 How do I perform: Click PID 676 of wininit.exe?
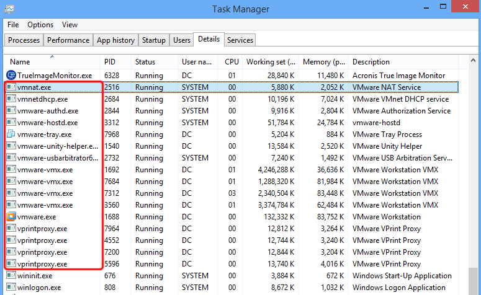(110, 276)
